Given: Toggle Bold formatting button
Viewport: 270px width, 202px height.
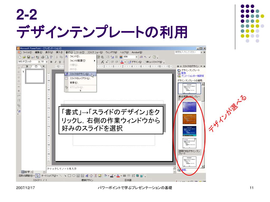Looking at the screenshot, I should [51, 62].
